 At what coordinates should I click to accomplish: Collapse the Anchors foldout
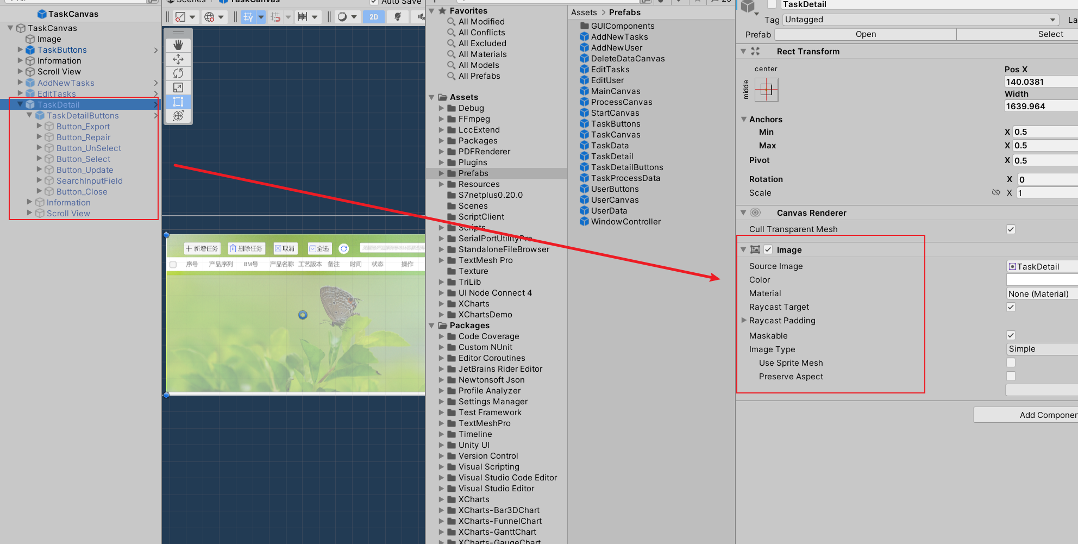[x=744, y=119]
